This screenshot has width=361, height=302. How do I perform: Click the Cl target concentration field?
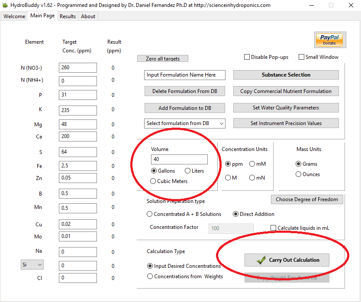pyautogui.click(x=78, y=278)
